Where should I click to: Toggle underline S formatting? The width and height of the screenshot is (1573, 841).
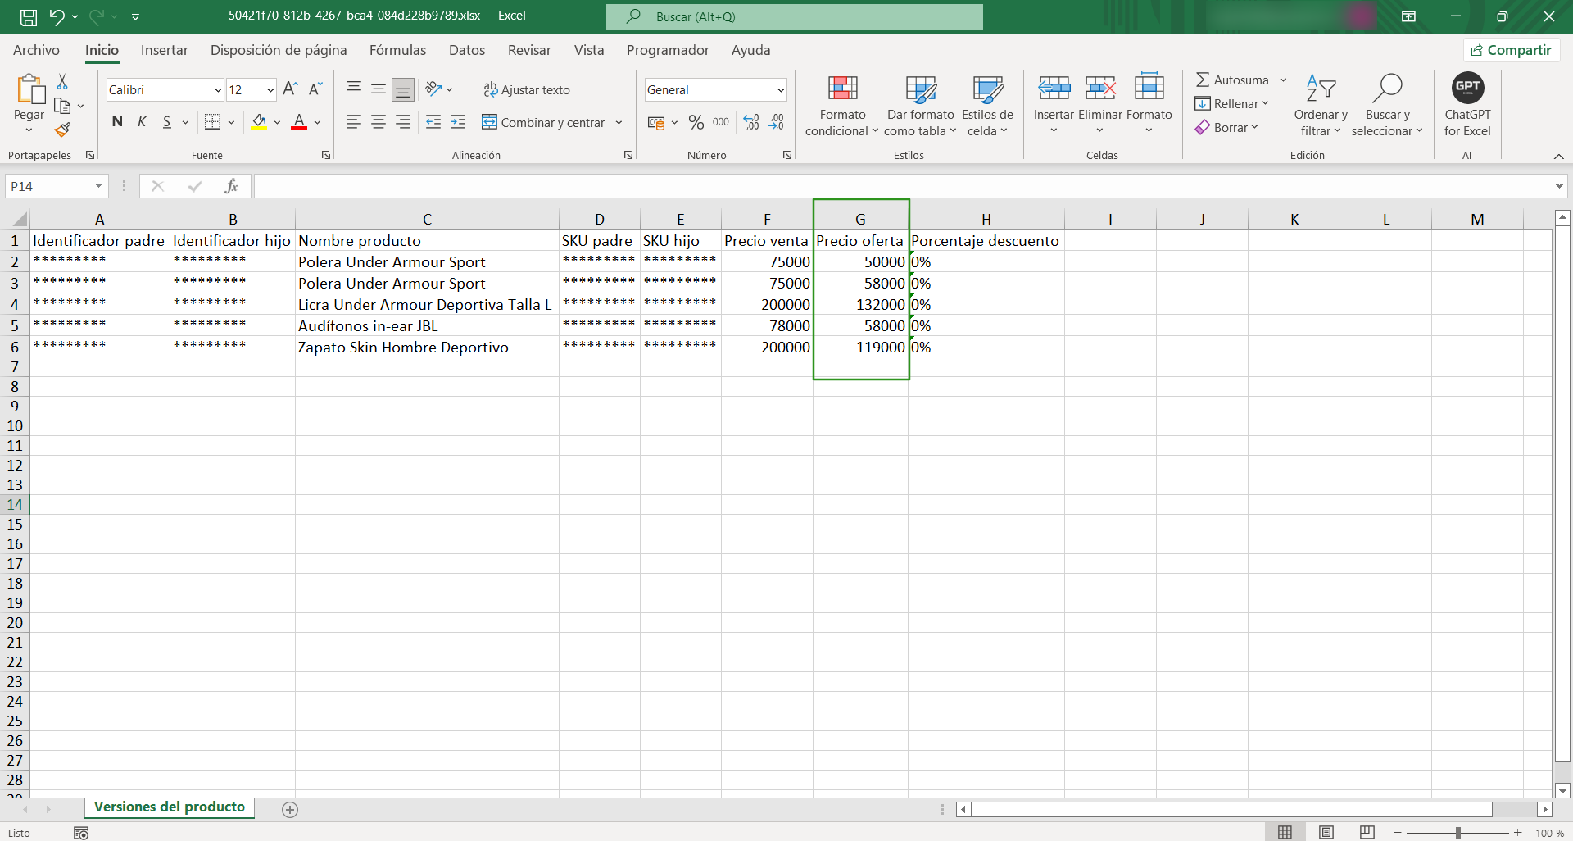tap(167, 122)
